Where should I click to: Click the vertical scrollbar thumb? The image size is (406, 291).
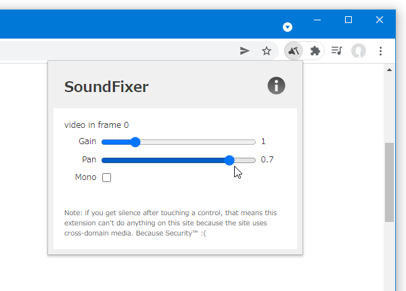[389, 182]
